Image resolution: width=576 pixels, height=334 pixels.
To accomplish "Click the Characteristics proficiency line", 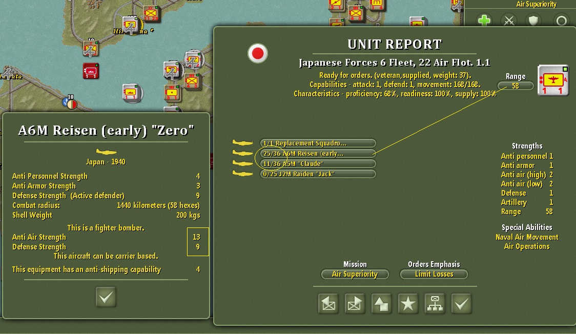I will tap(395, 94).
